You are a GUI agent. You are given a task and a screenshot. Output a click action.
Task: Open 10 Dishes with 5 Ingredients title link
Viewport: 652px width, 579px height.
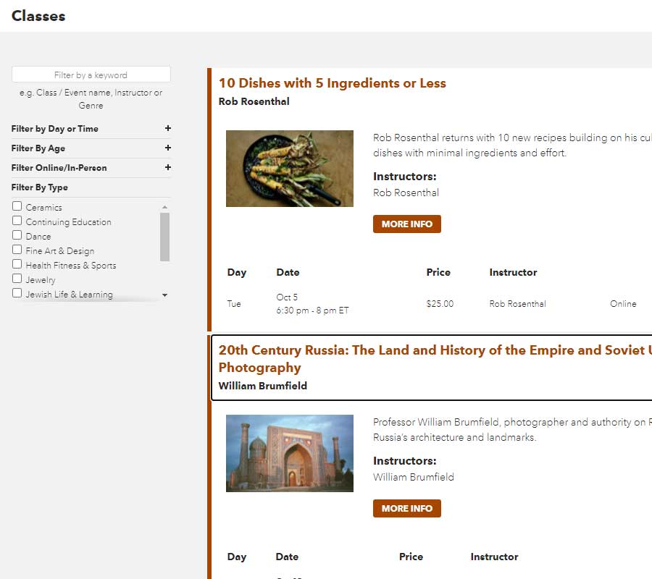[333, 83]
